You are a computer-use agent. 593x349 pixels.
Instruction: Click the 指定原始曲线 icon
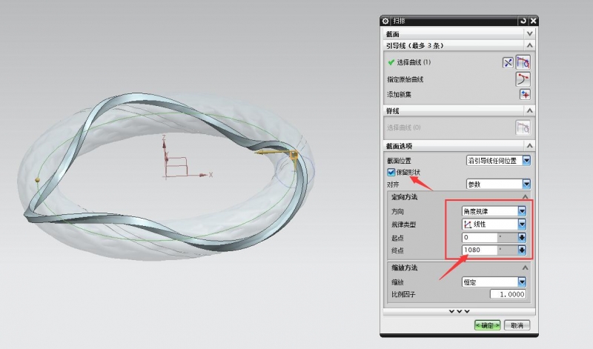tap(523, 79)
